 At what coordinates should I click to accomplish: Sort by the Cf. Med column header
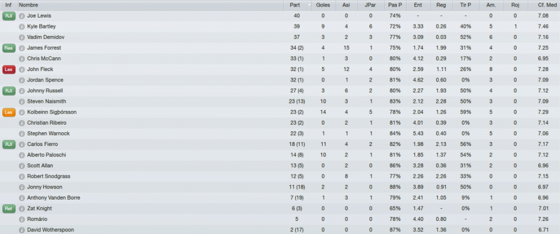(545, 5)
